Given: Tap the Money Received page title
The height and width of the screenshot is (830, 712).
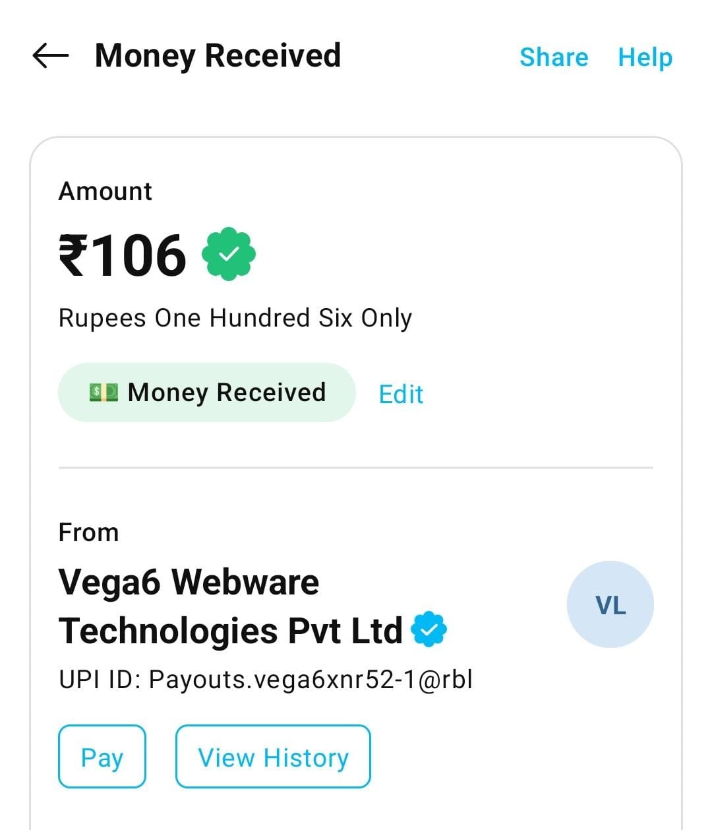Looking at the screenshot, I should coord(218,56).
